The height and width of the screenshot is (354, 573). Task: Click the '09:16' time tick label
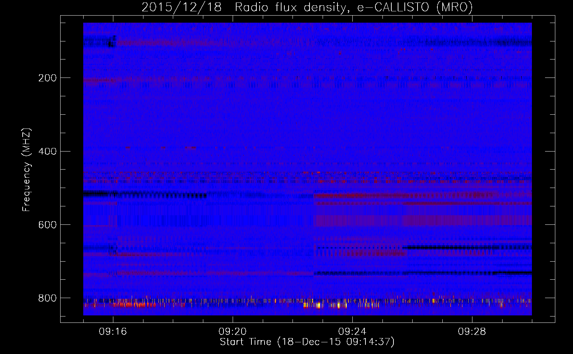pyautogui.click(x=113, y=332)
